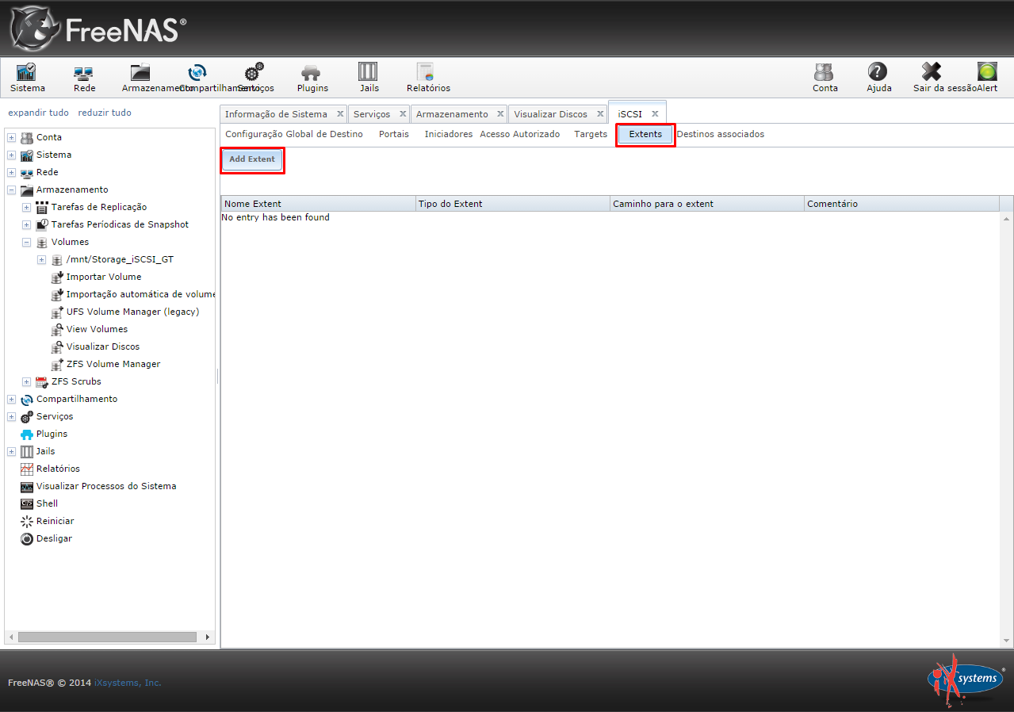Click the Jails toolbar icon
This screenshot has width=1014, height=712.
point(368,73)
